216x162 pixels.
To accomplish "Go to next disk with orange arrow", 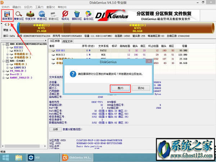I will click(x=9, y=24).
